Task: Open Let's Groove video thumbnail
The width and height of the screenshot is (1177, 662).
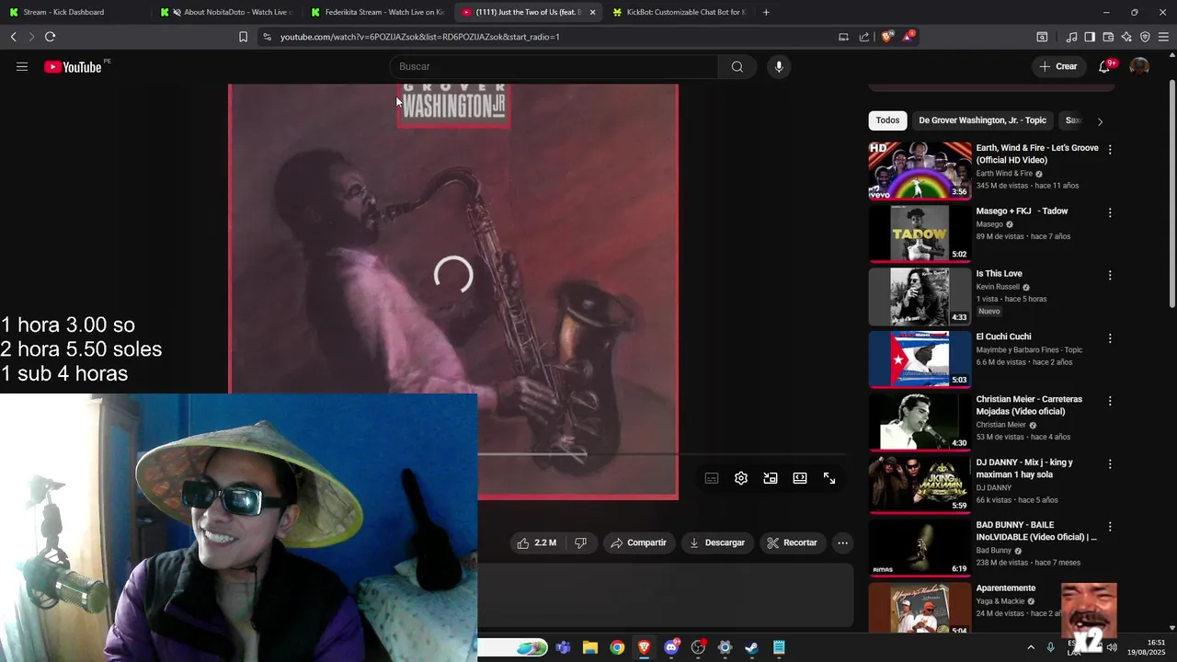Action: point(920,170)
